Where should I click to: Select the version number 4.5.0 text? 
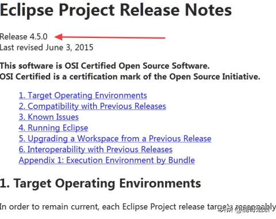[x=39, y=37]
